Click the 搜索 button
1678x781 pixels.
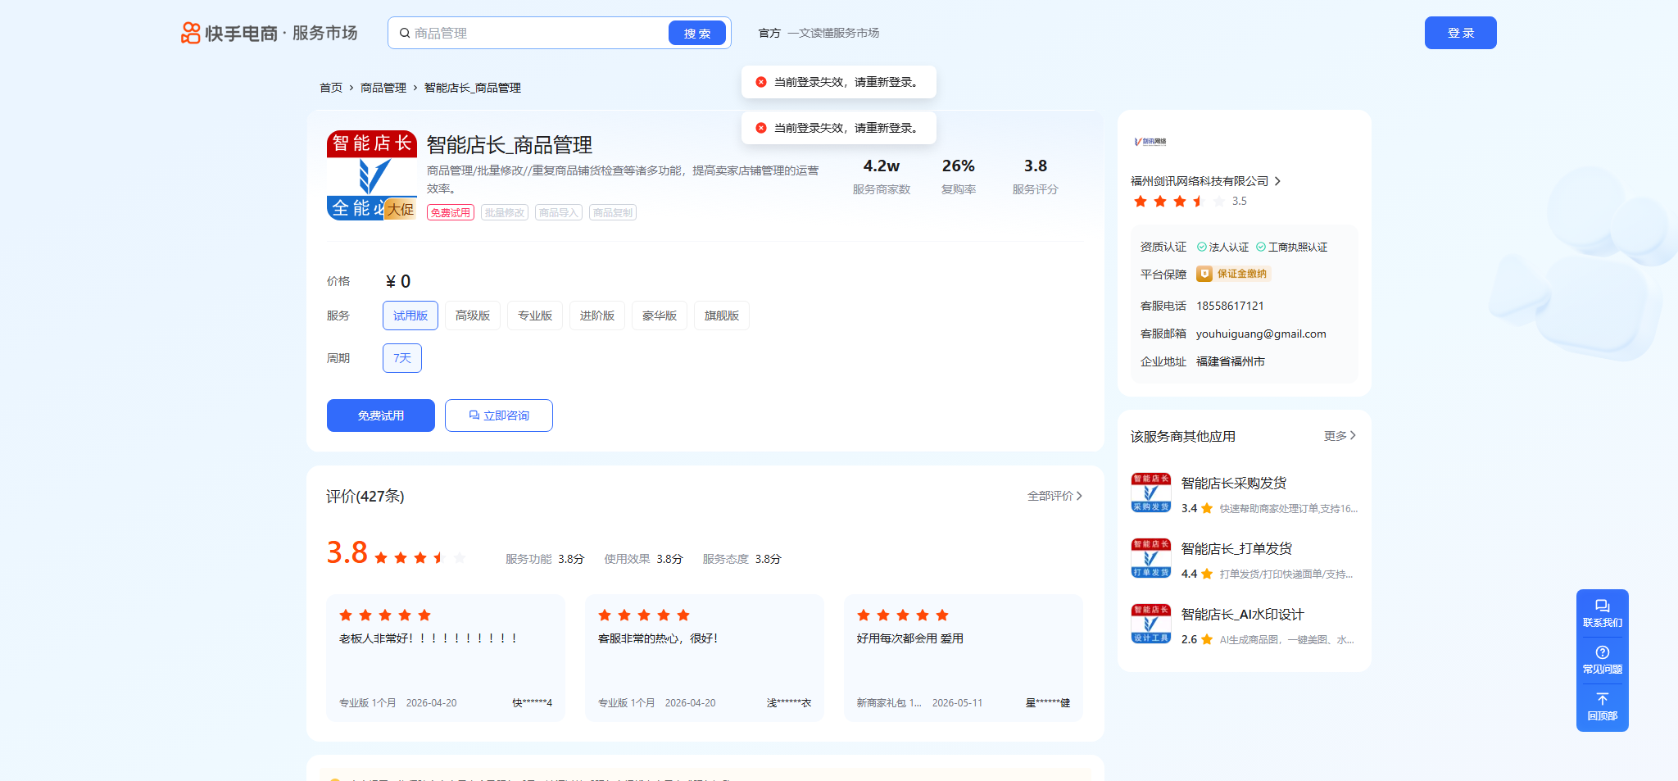click(x=697, y=34)
